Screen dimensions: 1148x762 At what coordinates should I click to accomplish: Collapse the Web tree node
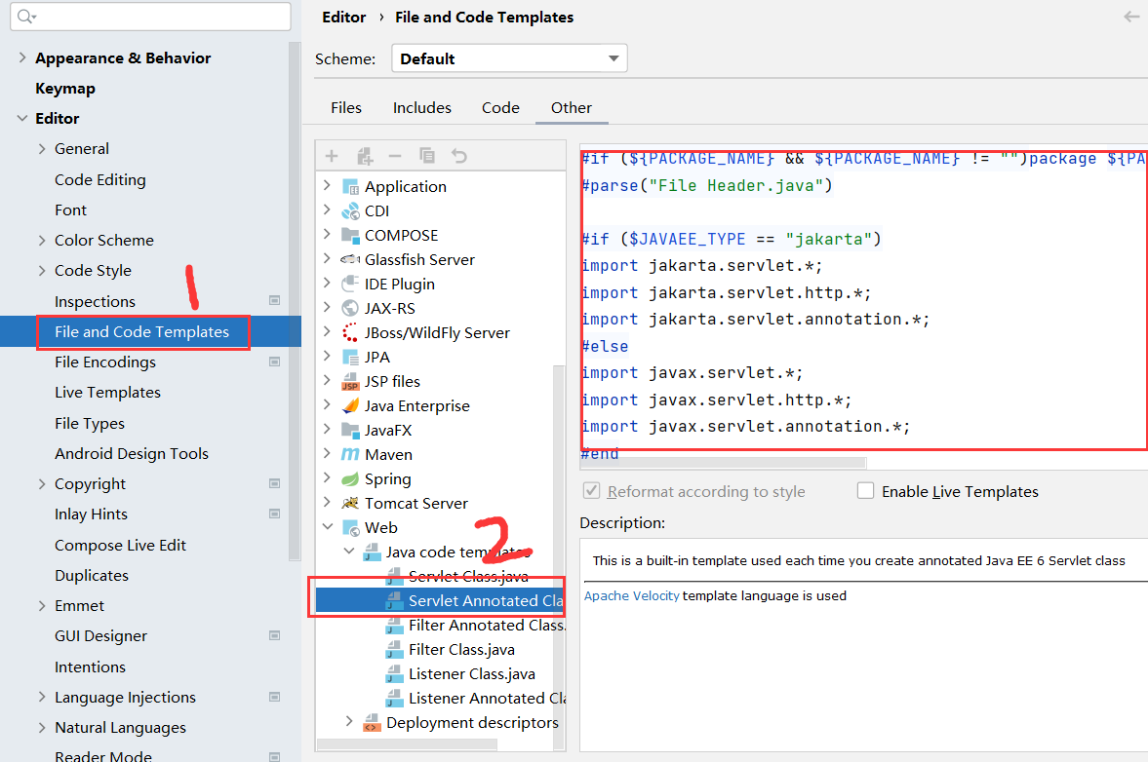pos(327,527)
